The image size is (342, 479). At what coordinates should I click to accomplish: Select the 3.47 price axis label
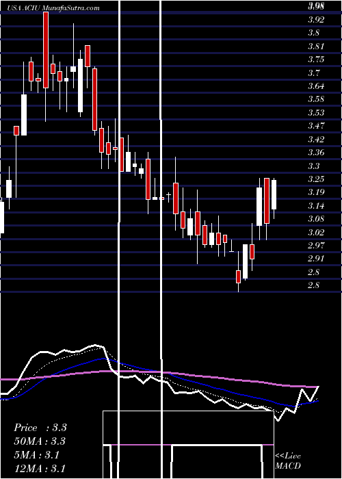coord(316,125)
